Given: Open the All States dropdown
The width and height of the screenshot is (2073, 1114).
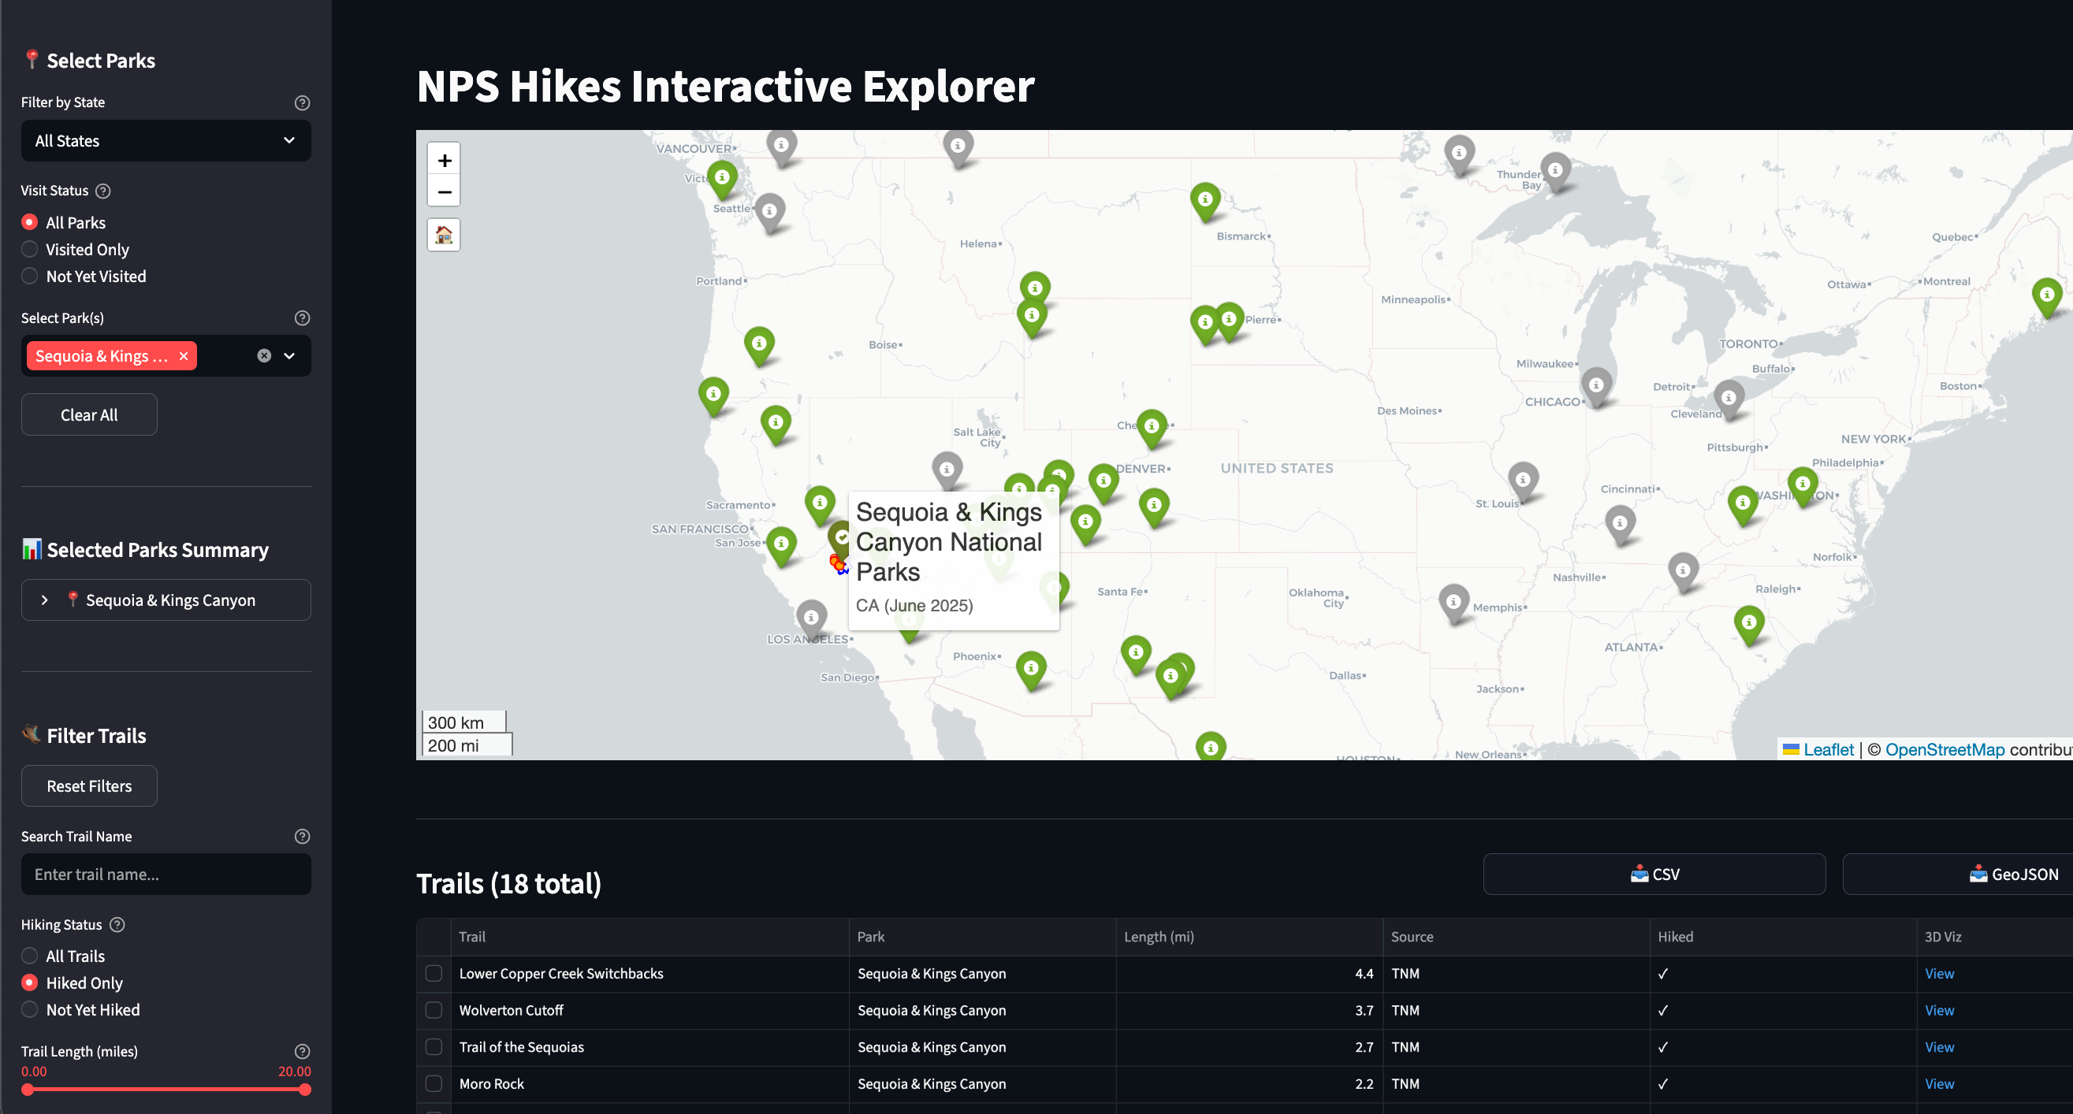Looking at the screenshot, I should 166,141.
